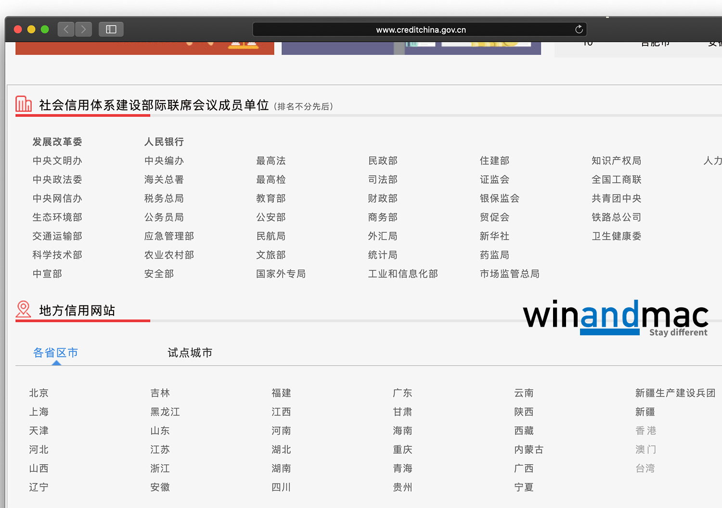The height and width of the screenshot is (508, 722).
Task: Open the 发展改革委 link
Action: [x=57, y=142]
